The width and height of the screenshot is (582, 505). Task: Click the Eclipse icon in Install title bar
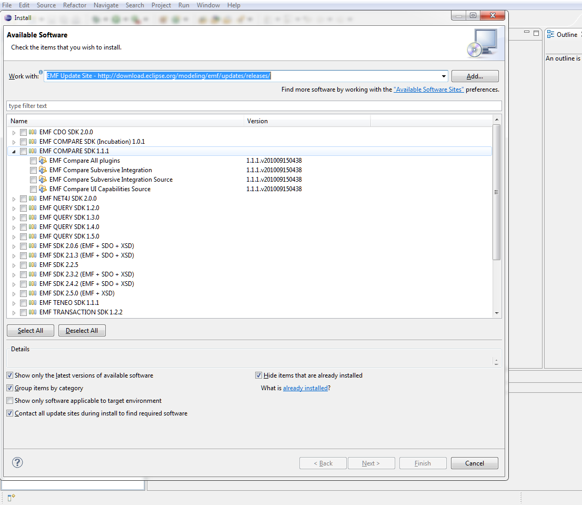tap(8, 18)
